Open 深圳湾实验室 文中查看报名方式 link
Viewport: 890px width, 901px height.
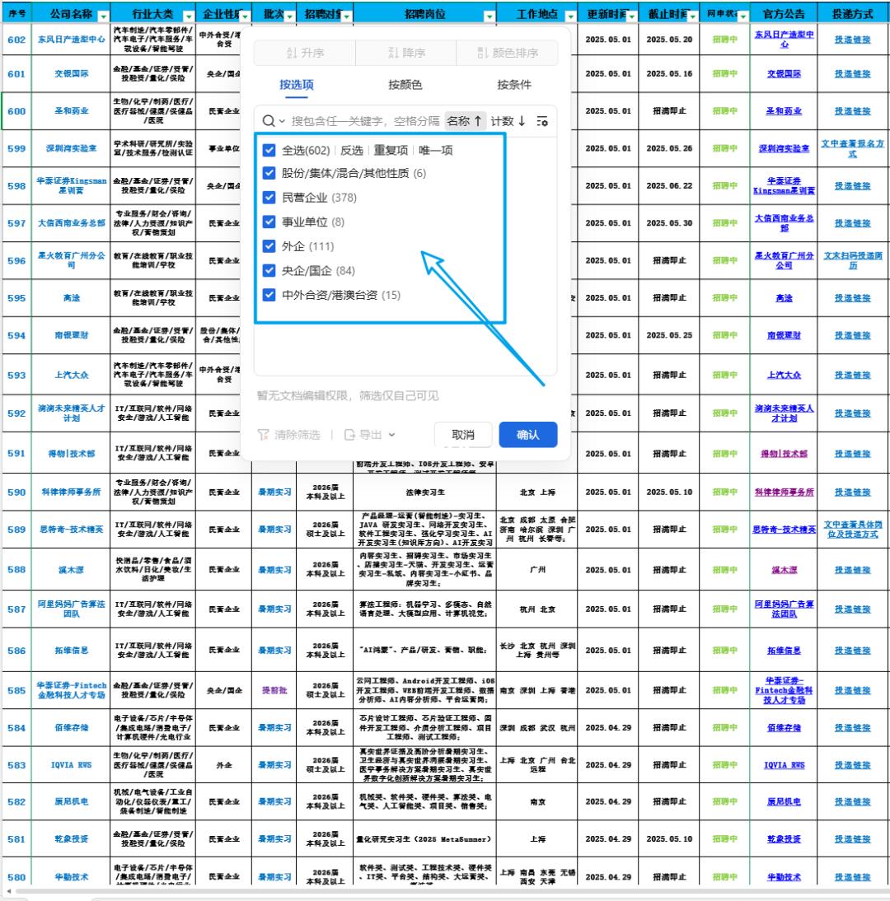853,148
